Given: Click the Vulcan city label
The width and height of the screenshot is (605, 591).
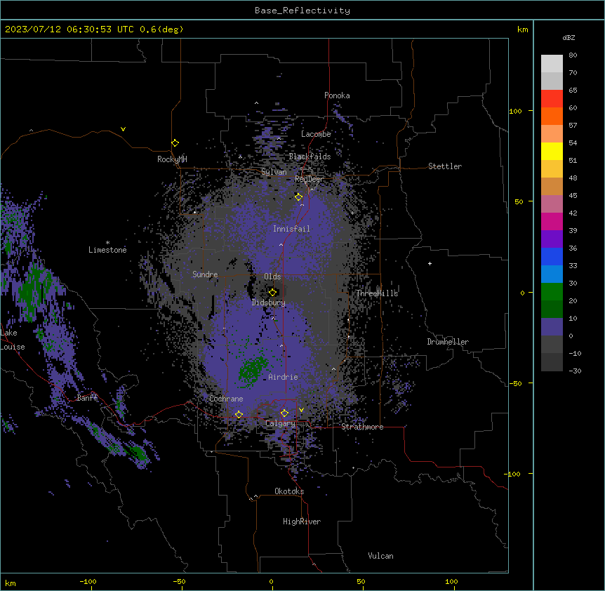Looking at the screenshot, I should (x=380, y=556).
